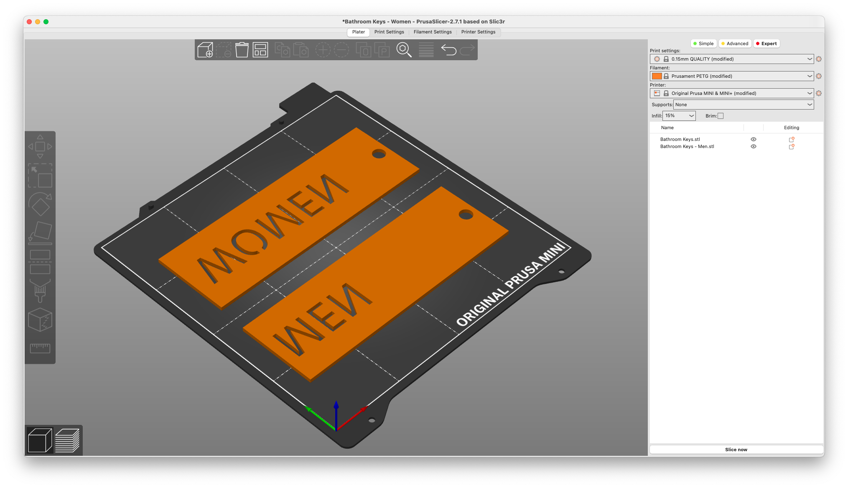Image resolution: width=848 pixels, height=488 pixels.
Task: Click the Arrange objects icon
Action: pos(260,50)
